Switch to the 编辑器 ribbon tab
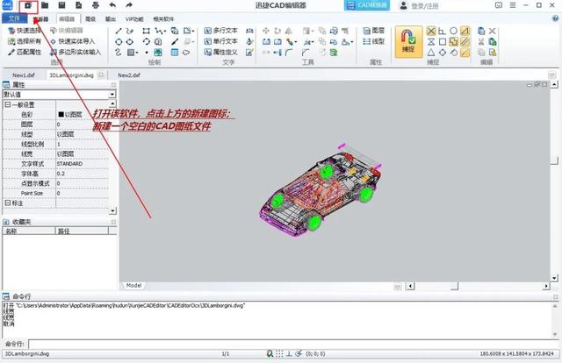The image size is (562, 363). 67,19
